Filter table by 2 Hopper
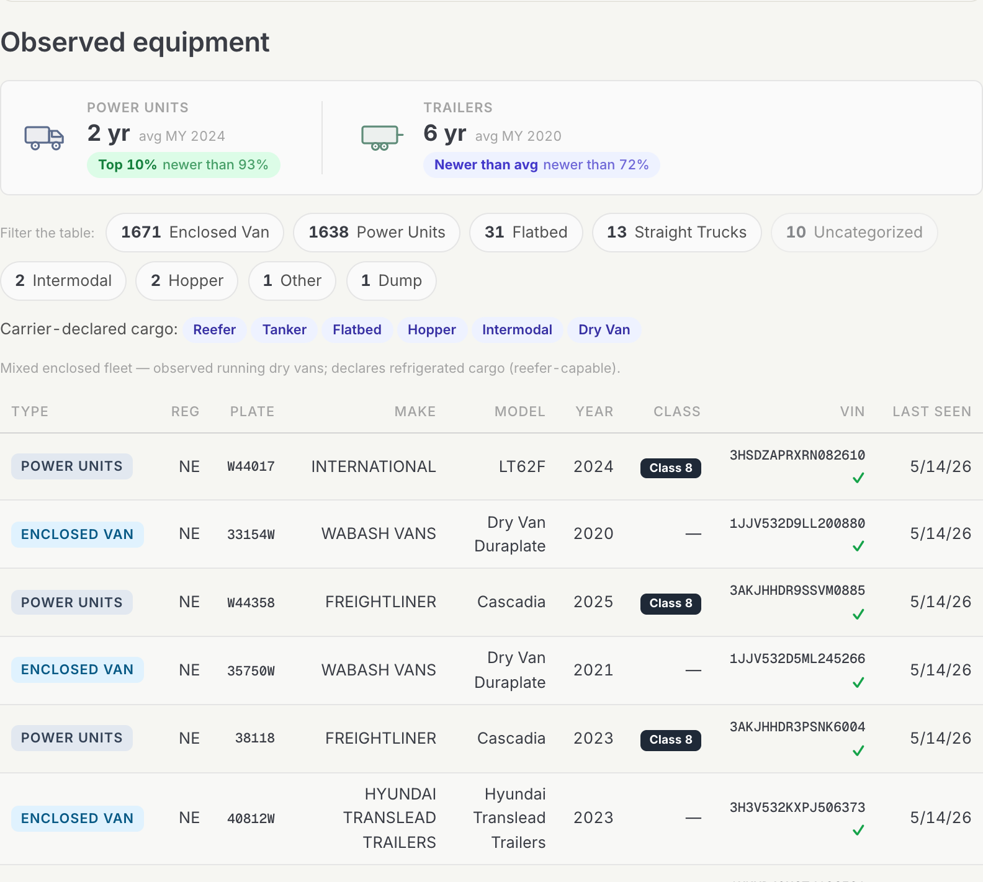Viewport: 983px width, 882px height. (x=187, y=281)
